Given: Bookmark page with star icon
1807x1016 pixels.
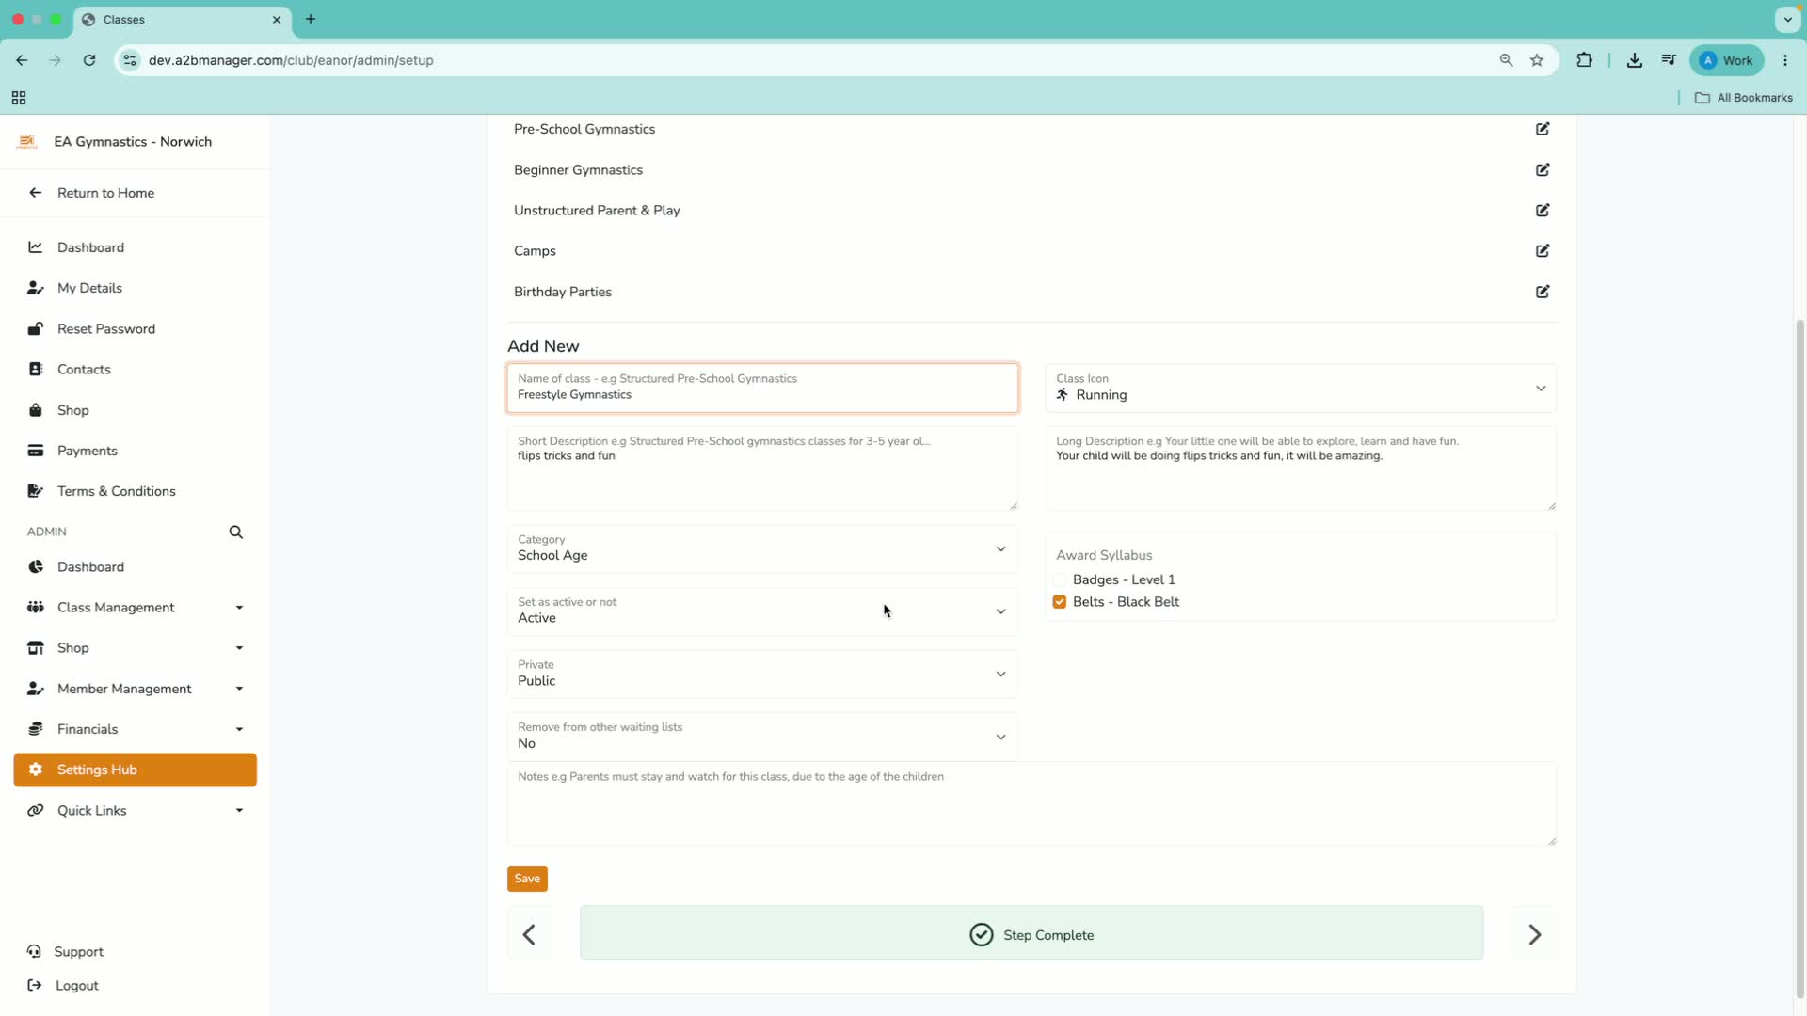Looking at the screenshot, I should pyautogui.click(x=1537, y=60).
